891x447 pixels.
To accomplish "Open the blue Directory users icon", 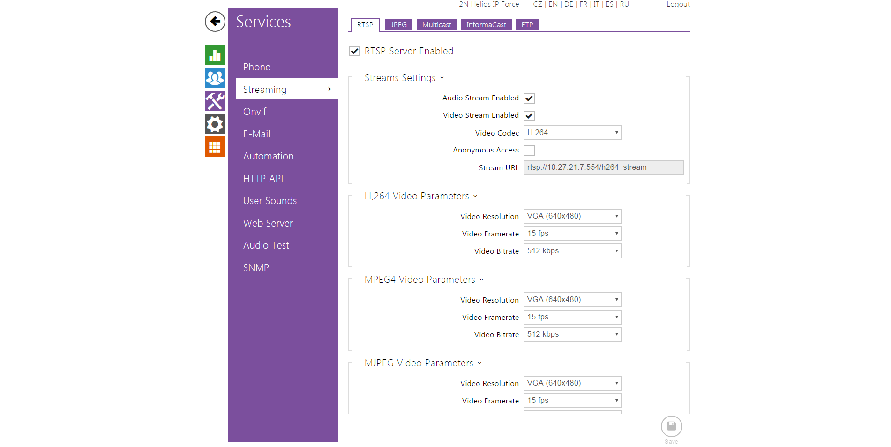I will point(215,78).
